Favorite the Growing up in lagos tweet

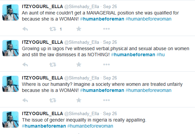click(79, 65)
